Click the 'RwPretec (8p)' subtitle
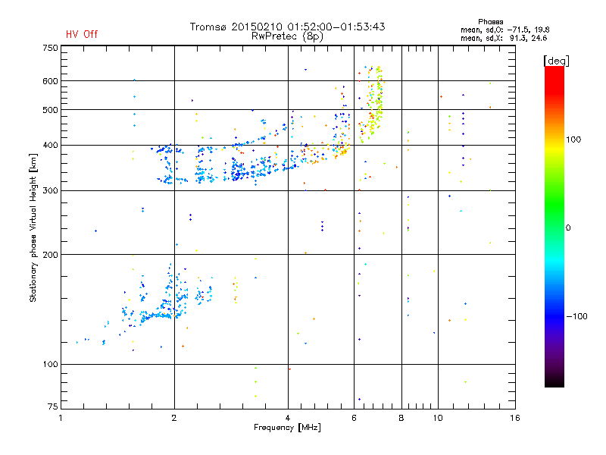The width and height of the screenshot is (606, 455). [x=287, y=36]
